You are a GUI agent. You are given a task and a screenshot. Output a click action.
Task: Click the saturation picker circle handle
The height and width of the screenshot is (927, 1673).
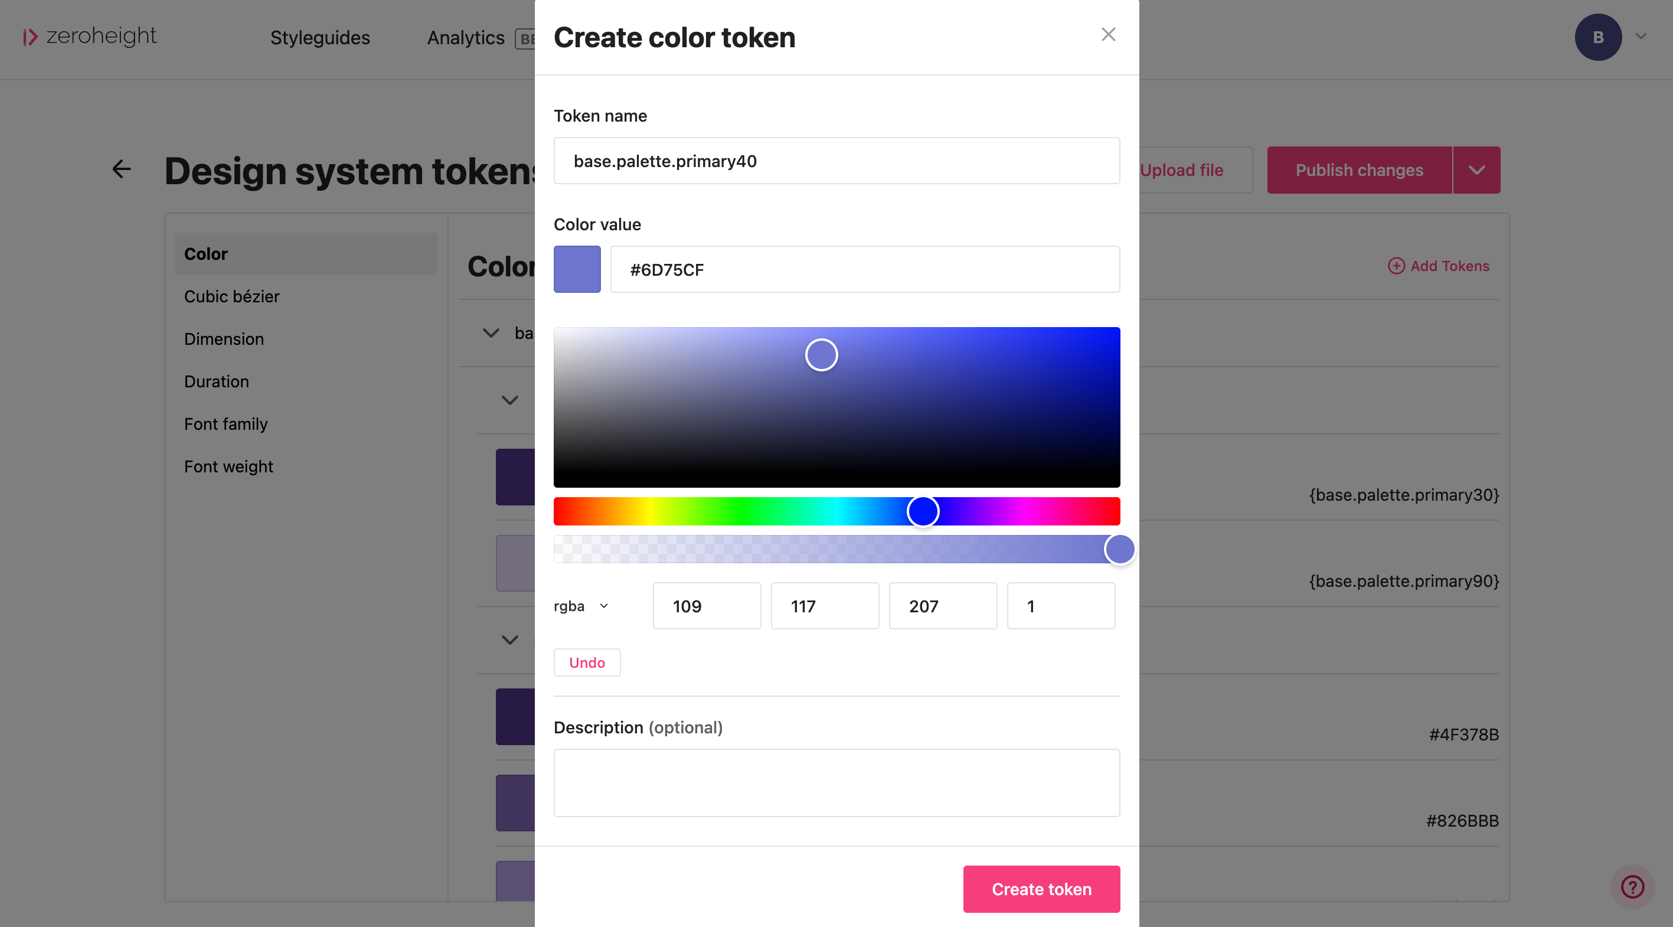[822, 355]
